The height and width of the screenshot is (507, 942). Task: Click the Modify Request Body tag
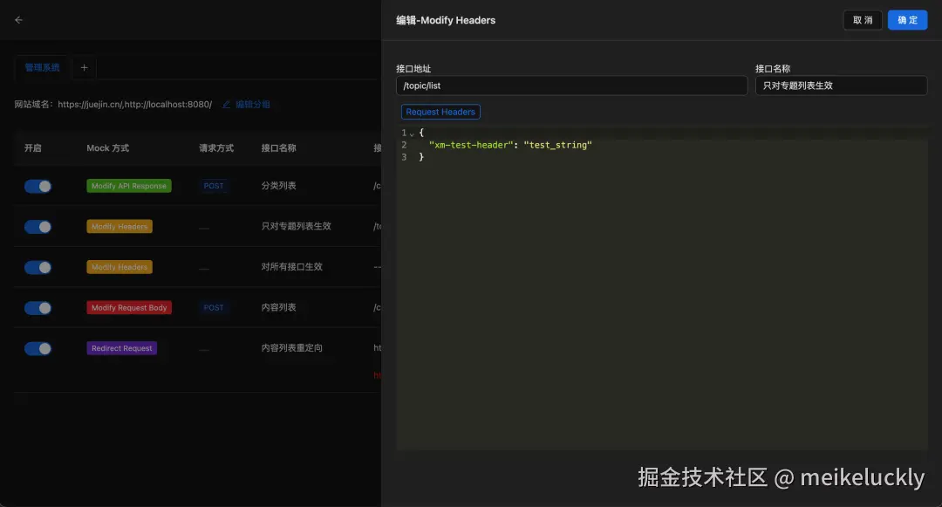coord(129,307)
